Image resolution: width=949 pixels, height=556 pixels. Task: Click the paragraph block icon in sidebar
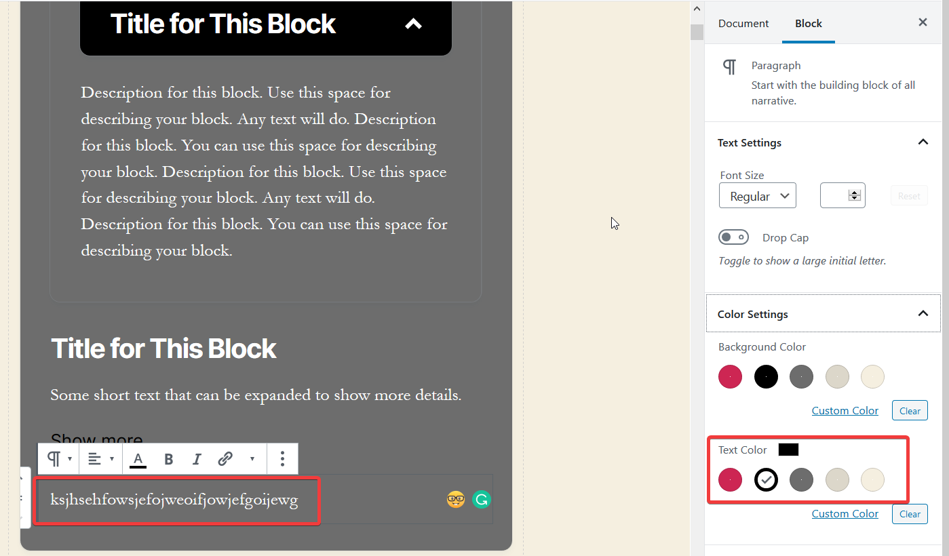729,66
